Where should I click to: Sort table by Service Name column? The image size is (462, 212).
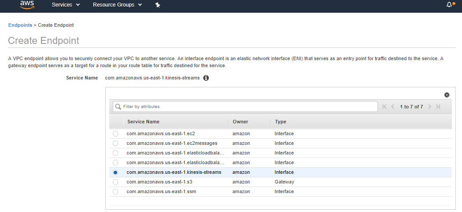[x=143, y=122]
